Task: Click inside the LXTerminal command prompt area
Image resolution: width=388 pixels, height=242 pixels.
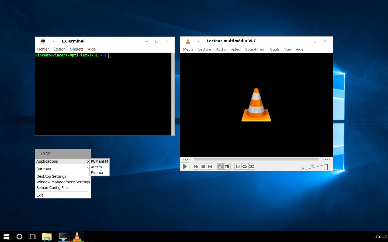Action: 103,94
